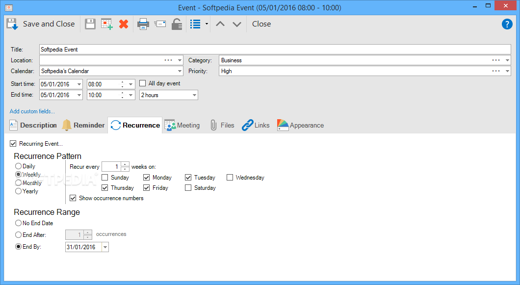Check the Wednesday checkbox
Image resolution: width=520 pixels, height=285 pixels.
(230, 178)
